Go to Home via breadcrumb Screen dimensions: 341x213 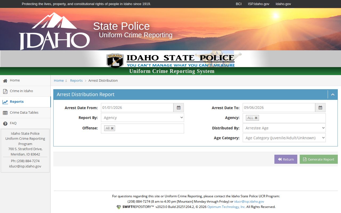(59, 80)
